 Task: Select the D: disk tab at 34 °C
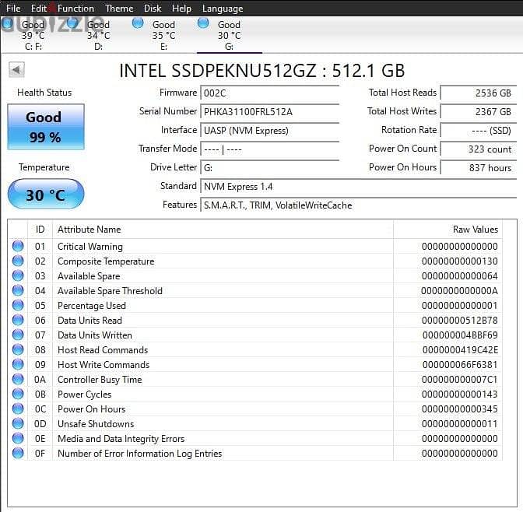[x=98, y=35]
